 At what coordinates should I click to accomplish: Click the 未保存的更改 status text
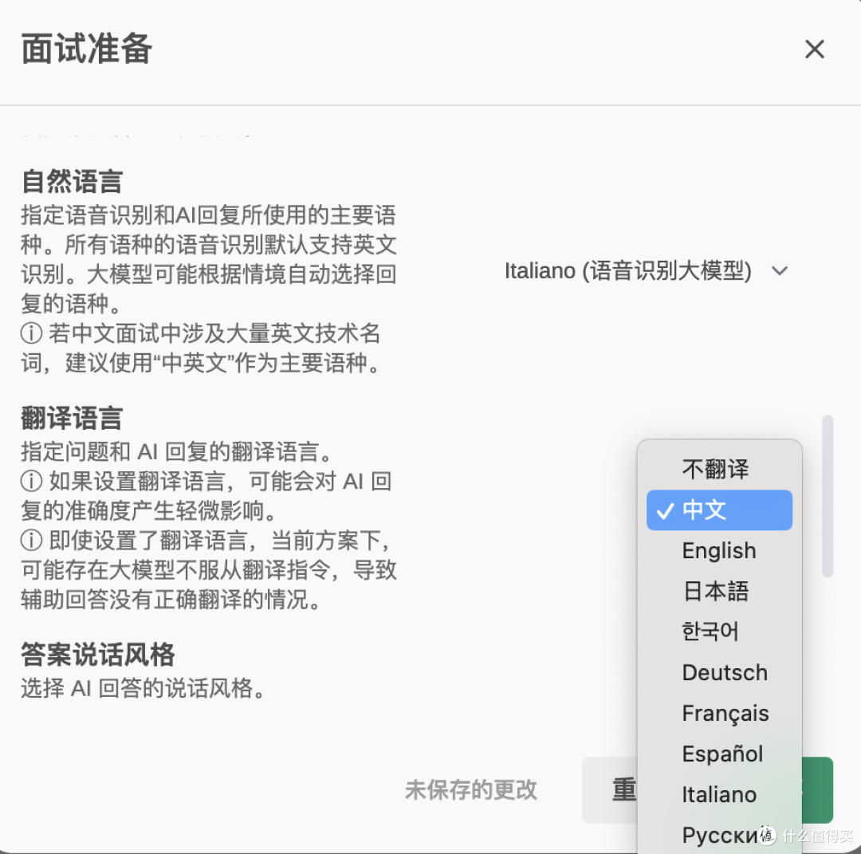[471, 789]
